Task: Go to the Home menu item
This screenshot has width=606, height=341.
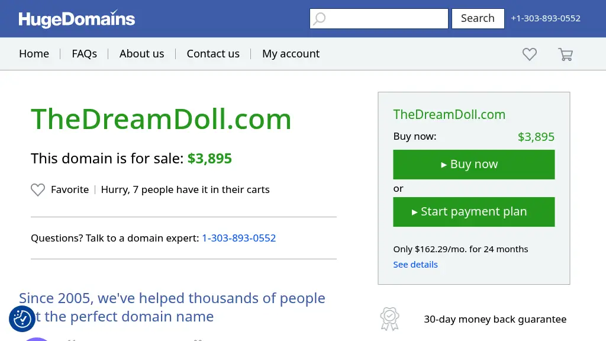Action: pos(34,54)
